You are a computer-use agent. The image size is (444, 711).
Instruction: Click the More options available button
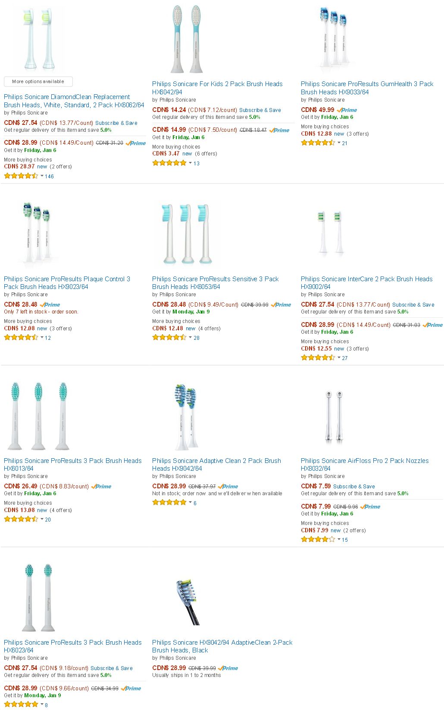(x=38, y=81)
